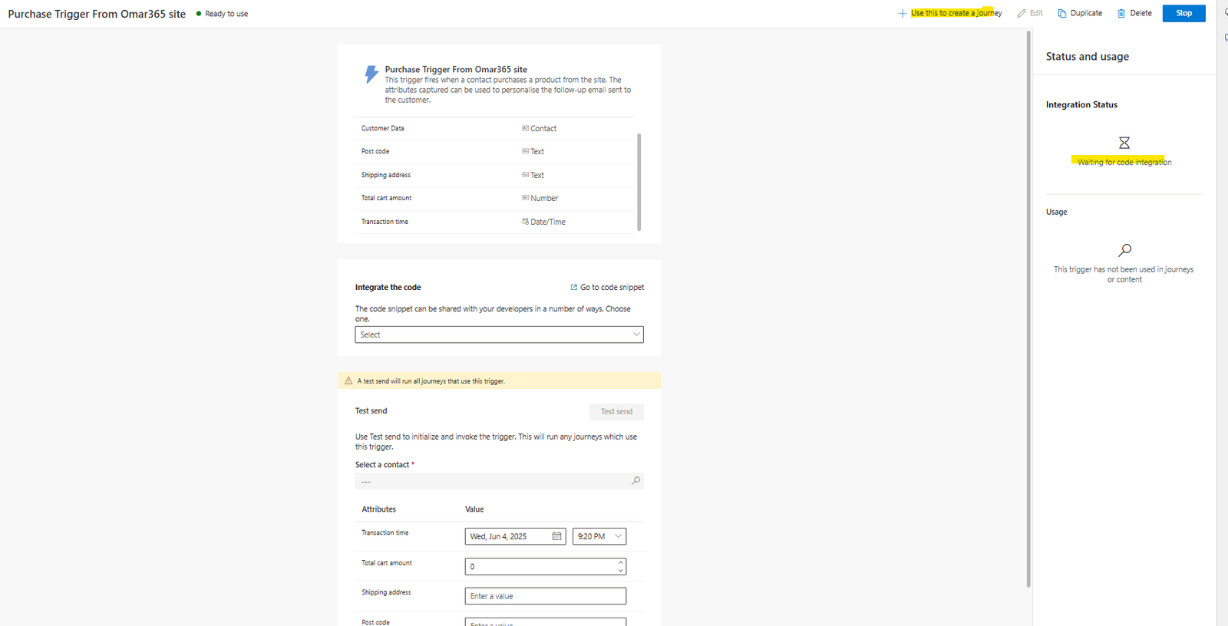Click the warning triangle icon in the test send notice
Viewport: 1228px width, 626px height.
click(348, 381)
